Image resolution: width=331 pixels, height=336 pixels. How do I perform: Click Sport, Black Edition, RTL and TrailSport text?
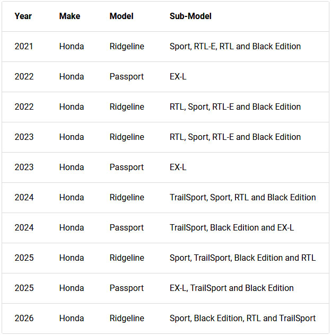(242, 319)
